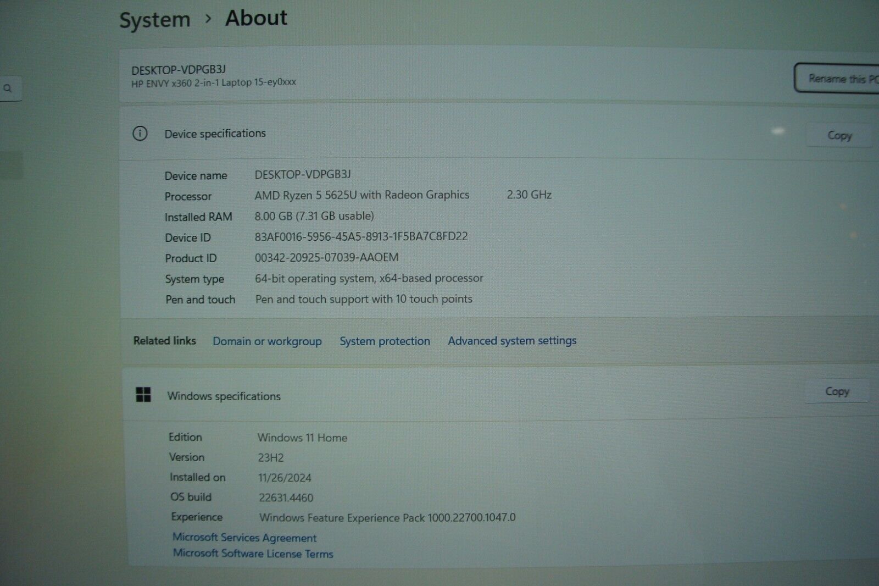The width and height of the screenshot is (879, 586).
Task: Open Advanced system settings link
Action: 512,340
